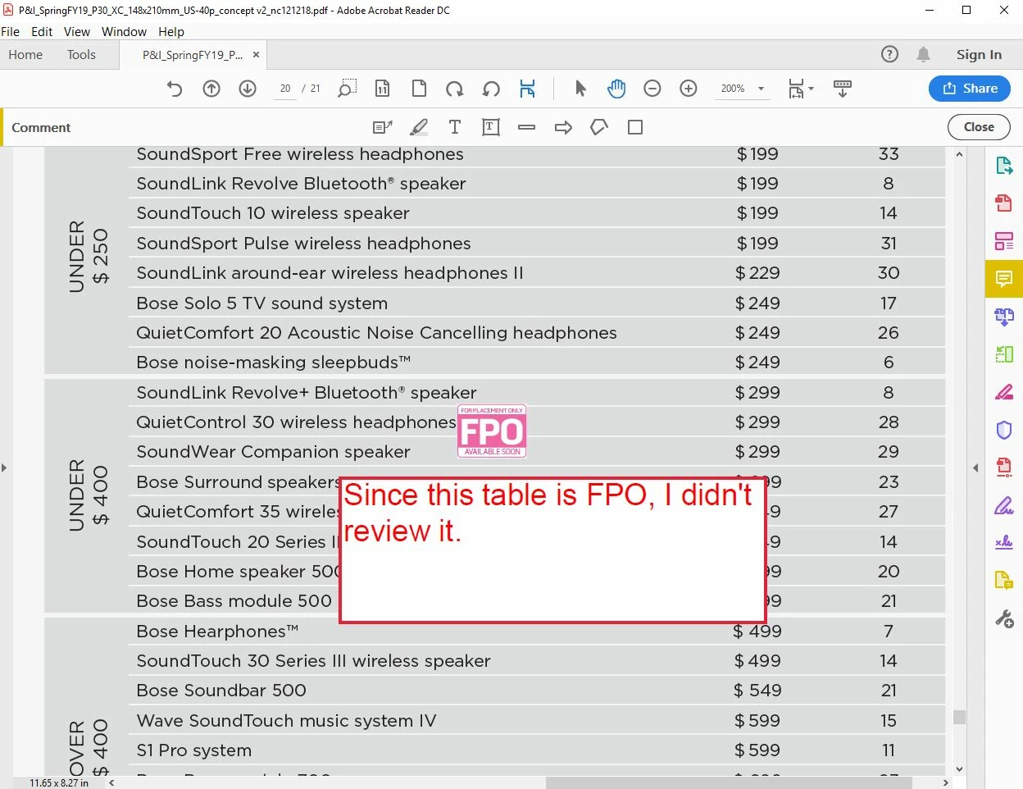1023x789 pixels.
Task: Click the undo arrow in toolbar
Action: pos(175,89)
